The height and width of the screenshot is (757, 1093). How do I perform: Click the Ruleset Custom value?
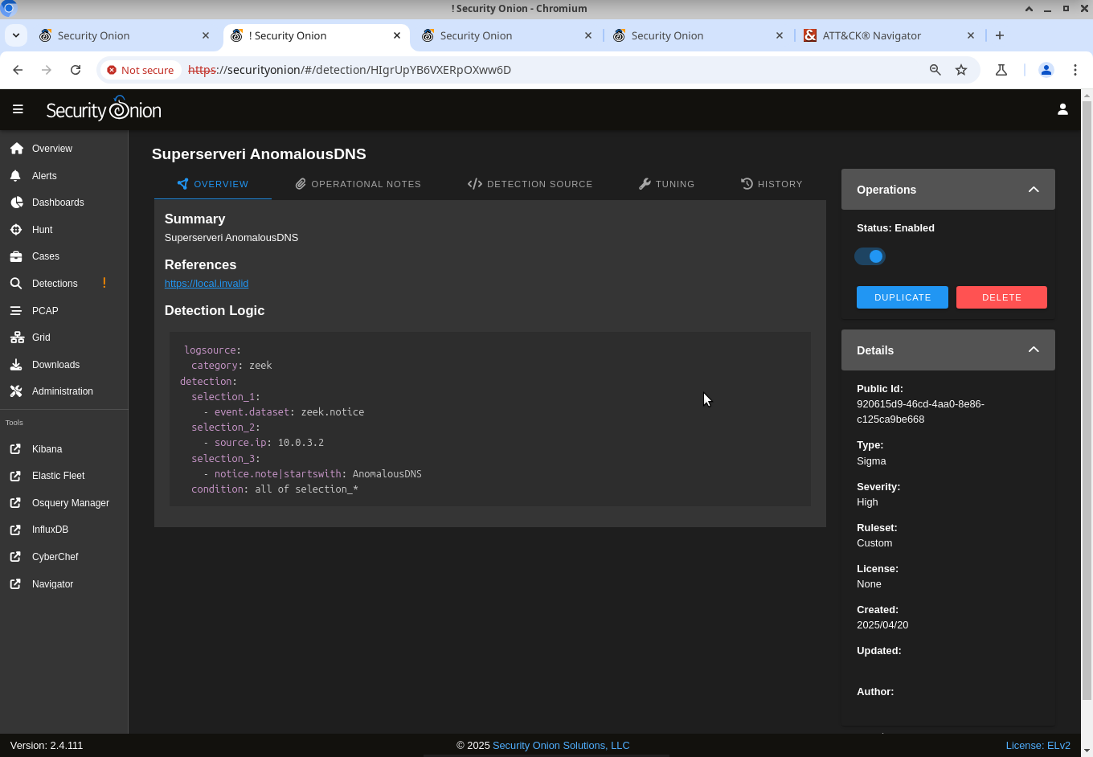[874, 543]
